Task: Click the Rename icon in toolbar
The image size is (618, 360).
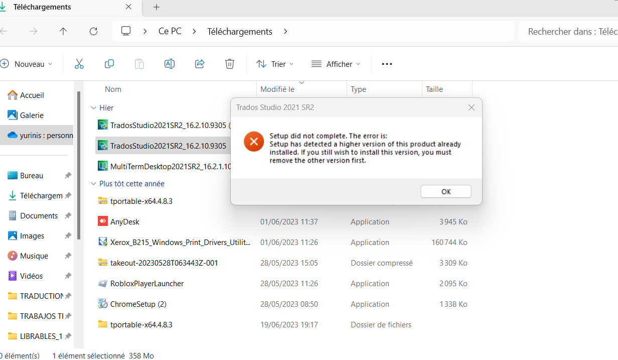Action: pos(170,64)
